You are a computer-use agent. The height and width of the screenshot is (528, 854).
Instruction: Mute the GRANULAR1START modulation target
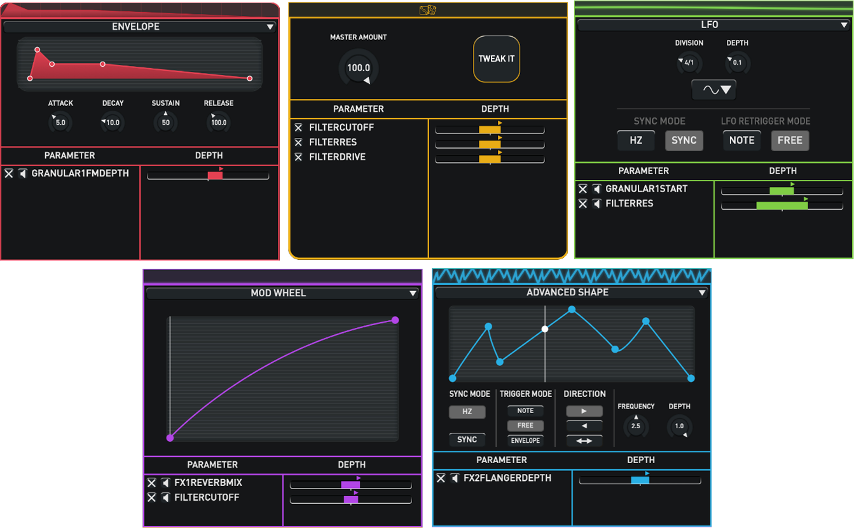coord(596,189)
